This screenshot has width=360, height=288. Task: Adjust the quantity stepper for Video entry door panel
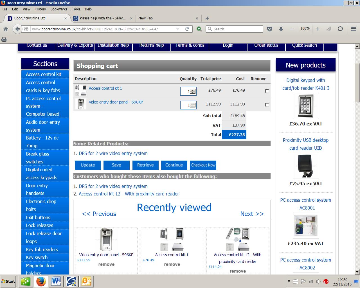click(x=193, y=105)
